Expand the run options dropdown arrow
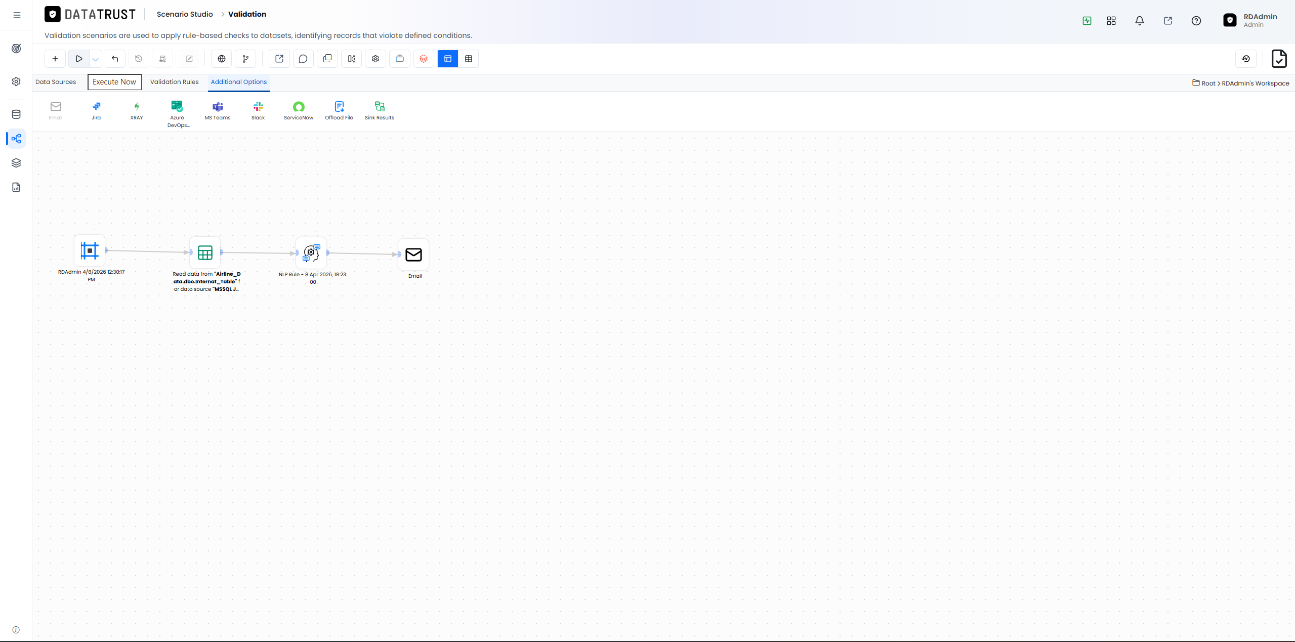The height and width of the screenshot is (642, 1295). 96,59
